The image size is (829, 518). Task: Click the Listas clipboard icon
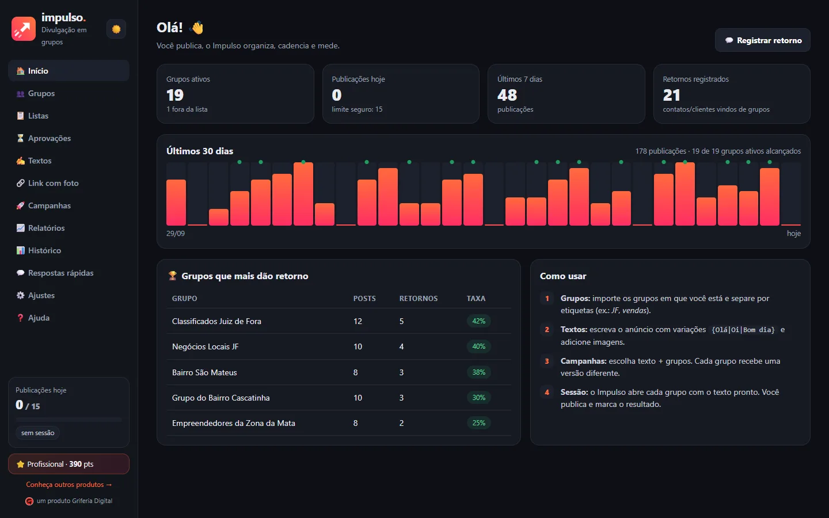click(x=21, y=116)
